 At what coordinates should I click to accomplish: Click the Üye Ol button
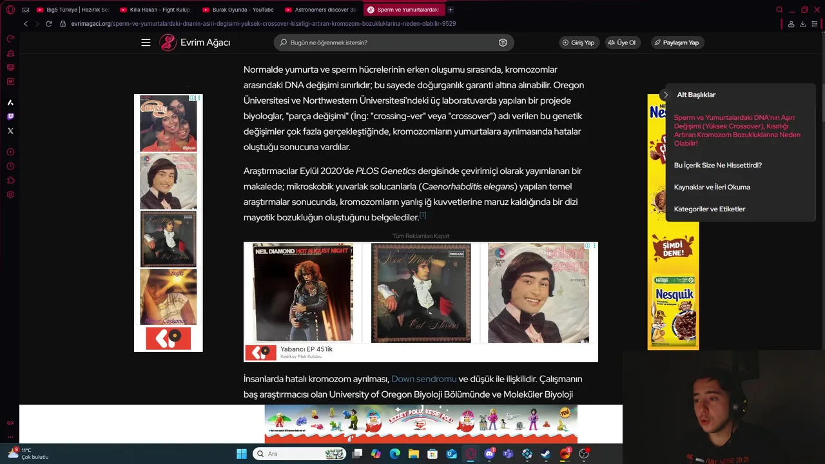(622, 43)
